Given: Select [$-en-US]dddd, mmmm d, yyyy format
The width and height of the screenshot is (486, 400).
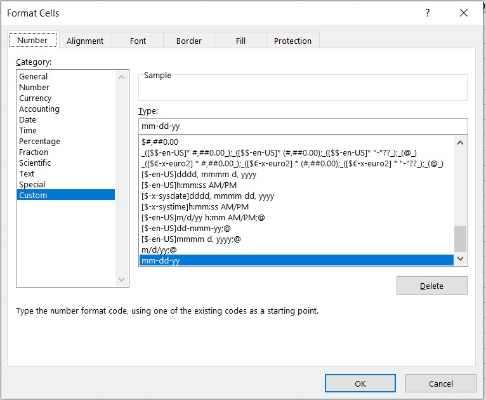Looking at the screenshot, I should coord(296,174).
